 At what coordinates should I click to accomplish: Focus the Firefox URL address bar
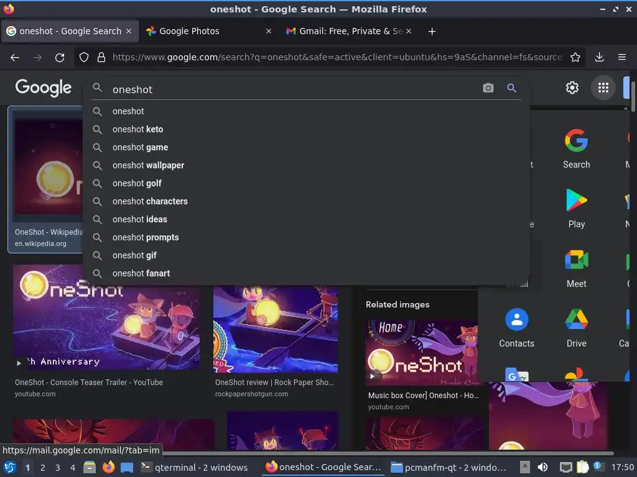[337, 57]
